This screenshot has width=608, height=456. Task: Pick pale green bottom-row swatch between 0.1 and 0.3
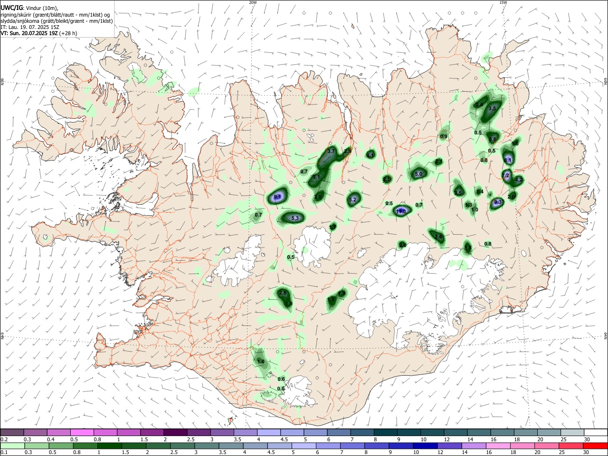click(x=12, y=446)
